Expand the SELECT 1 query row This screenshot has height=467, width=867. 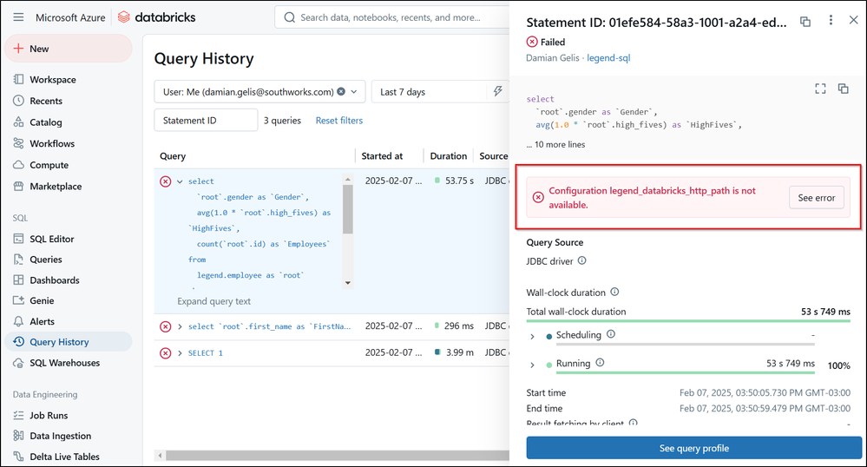(x=180, y=353)
